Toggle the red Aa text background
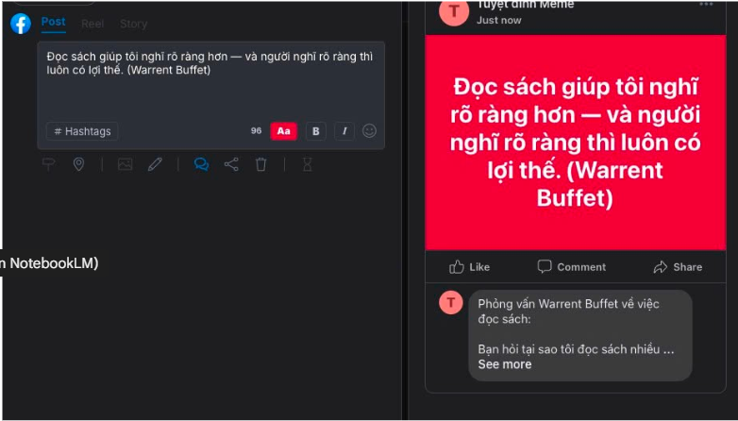This screenshot has height=421, width=738. (x=283, y=131)
